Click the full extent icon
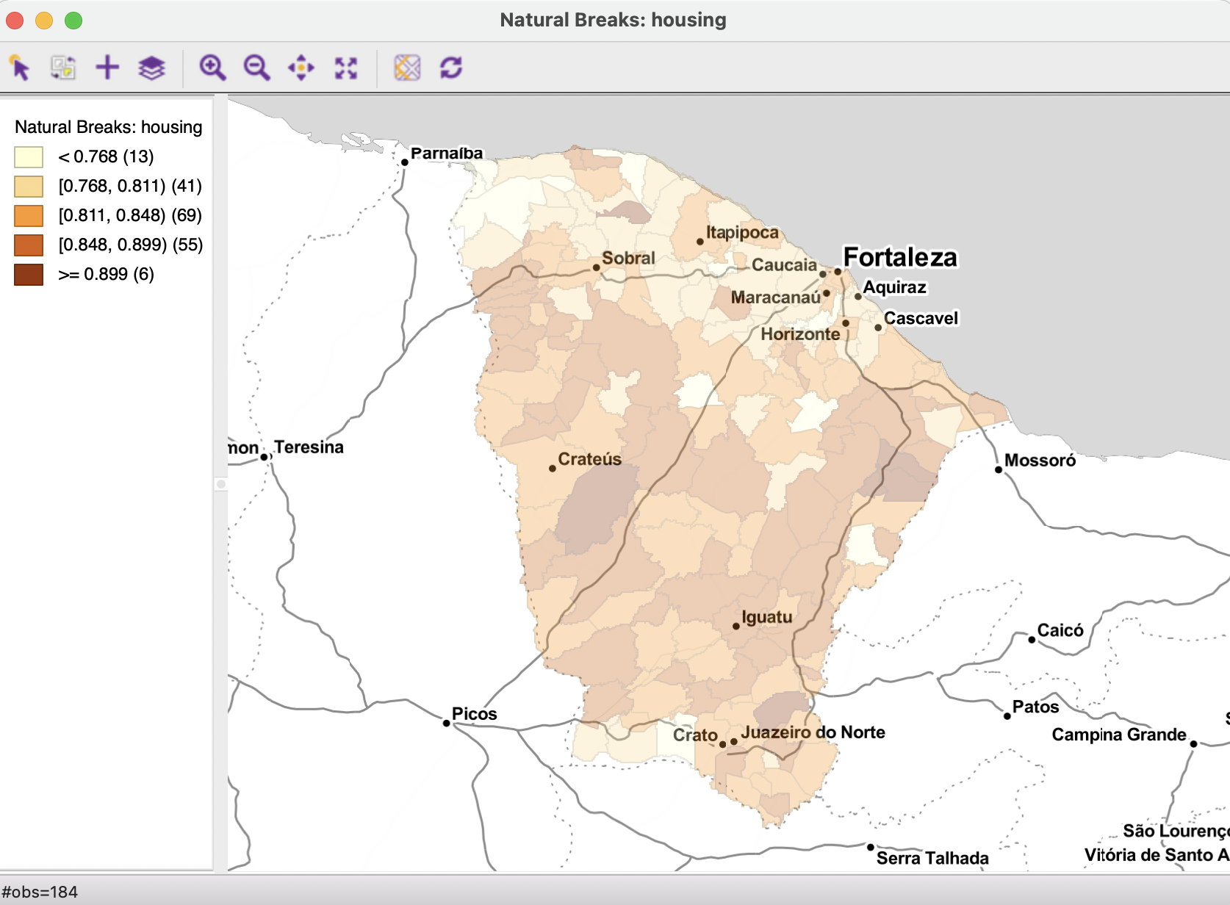Screen dimensions: 1230x905 [346, 68]
